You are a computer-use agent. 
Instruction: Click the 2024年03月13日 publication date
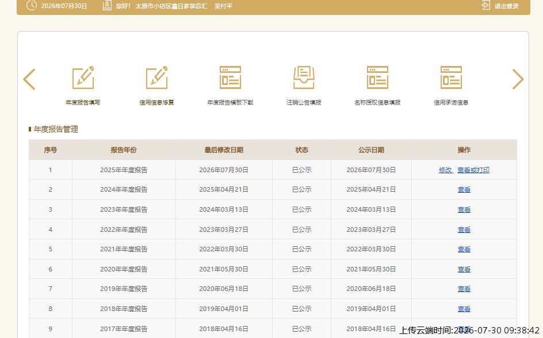click(x=371, y=209)
